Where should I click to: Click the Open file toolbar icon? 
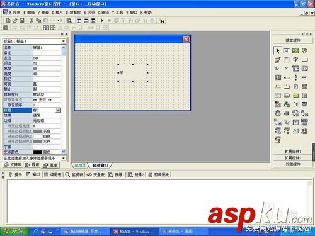14,20
